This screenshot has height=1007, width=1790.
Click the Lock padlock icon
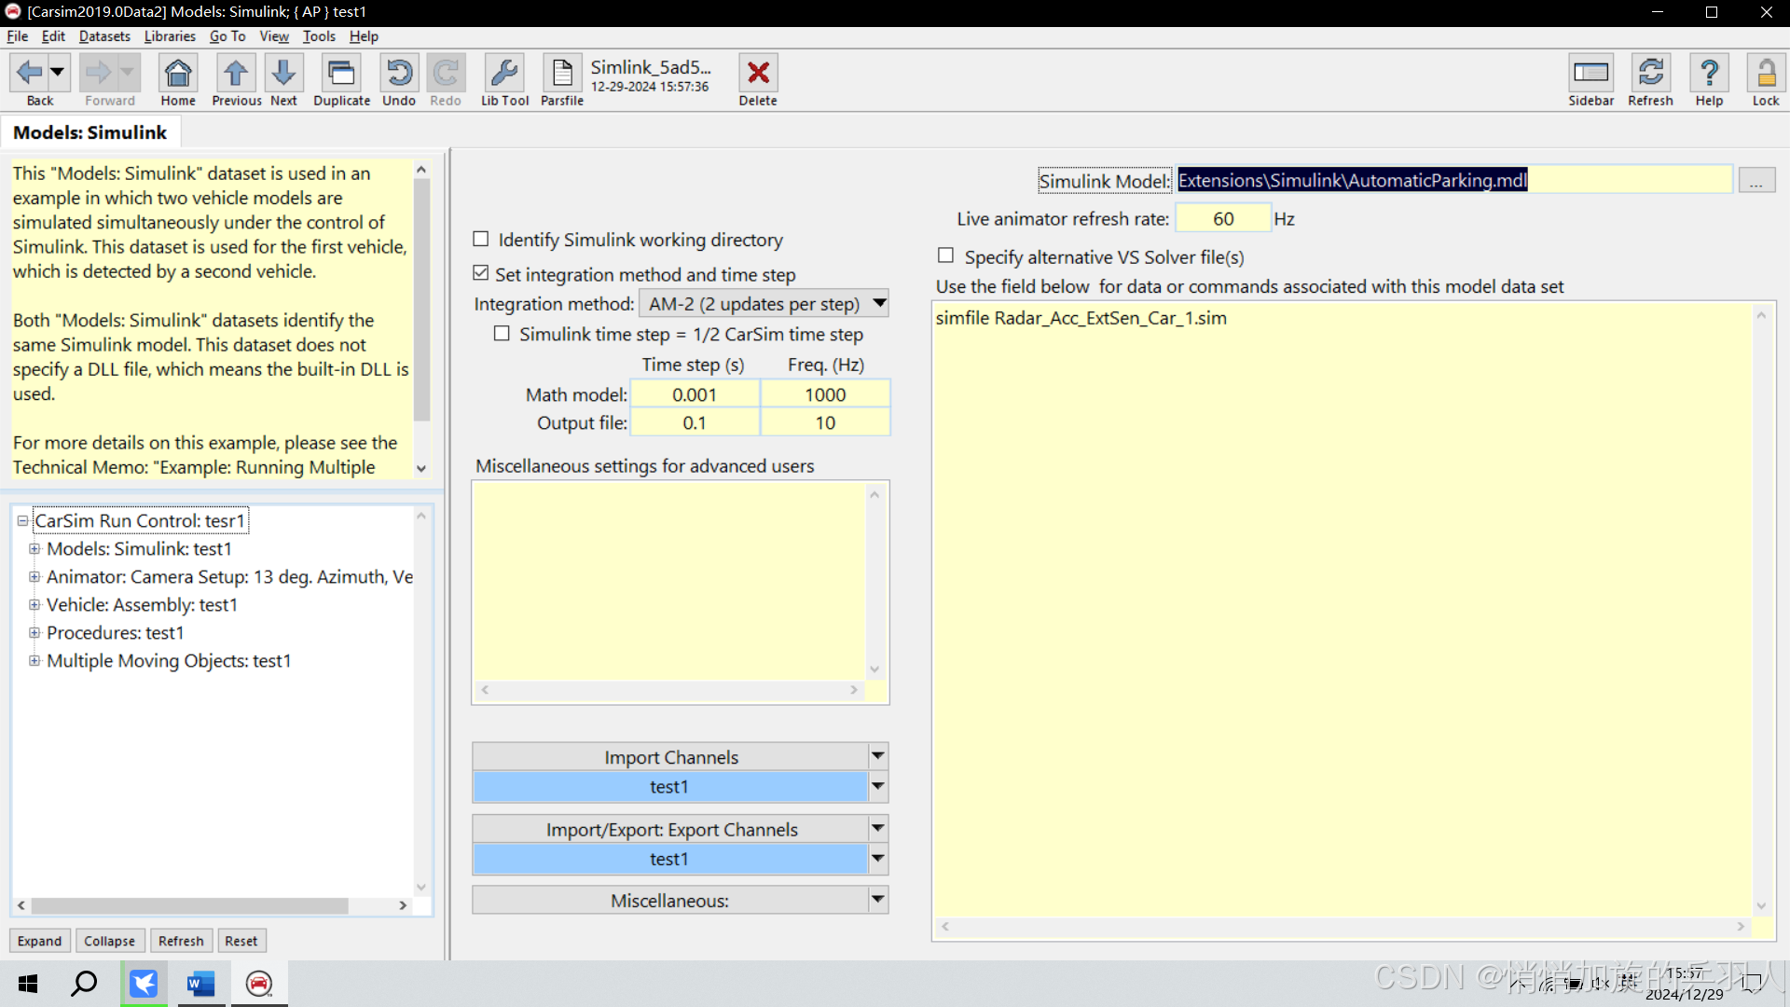[x=1765, y=74]
